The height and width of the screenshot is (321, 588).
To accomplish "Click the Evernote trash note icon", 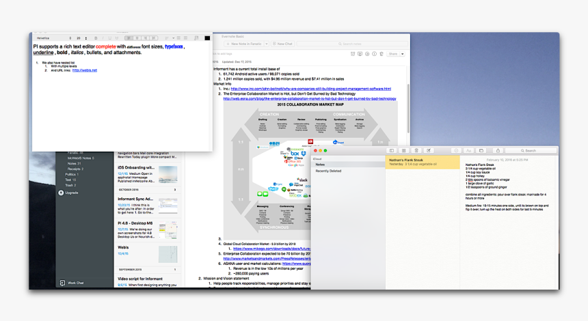I will [382, 54].
